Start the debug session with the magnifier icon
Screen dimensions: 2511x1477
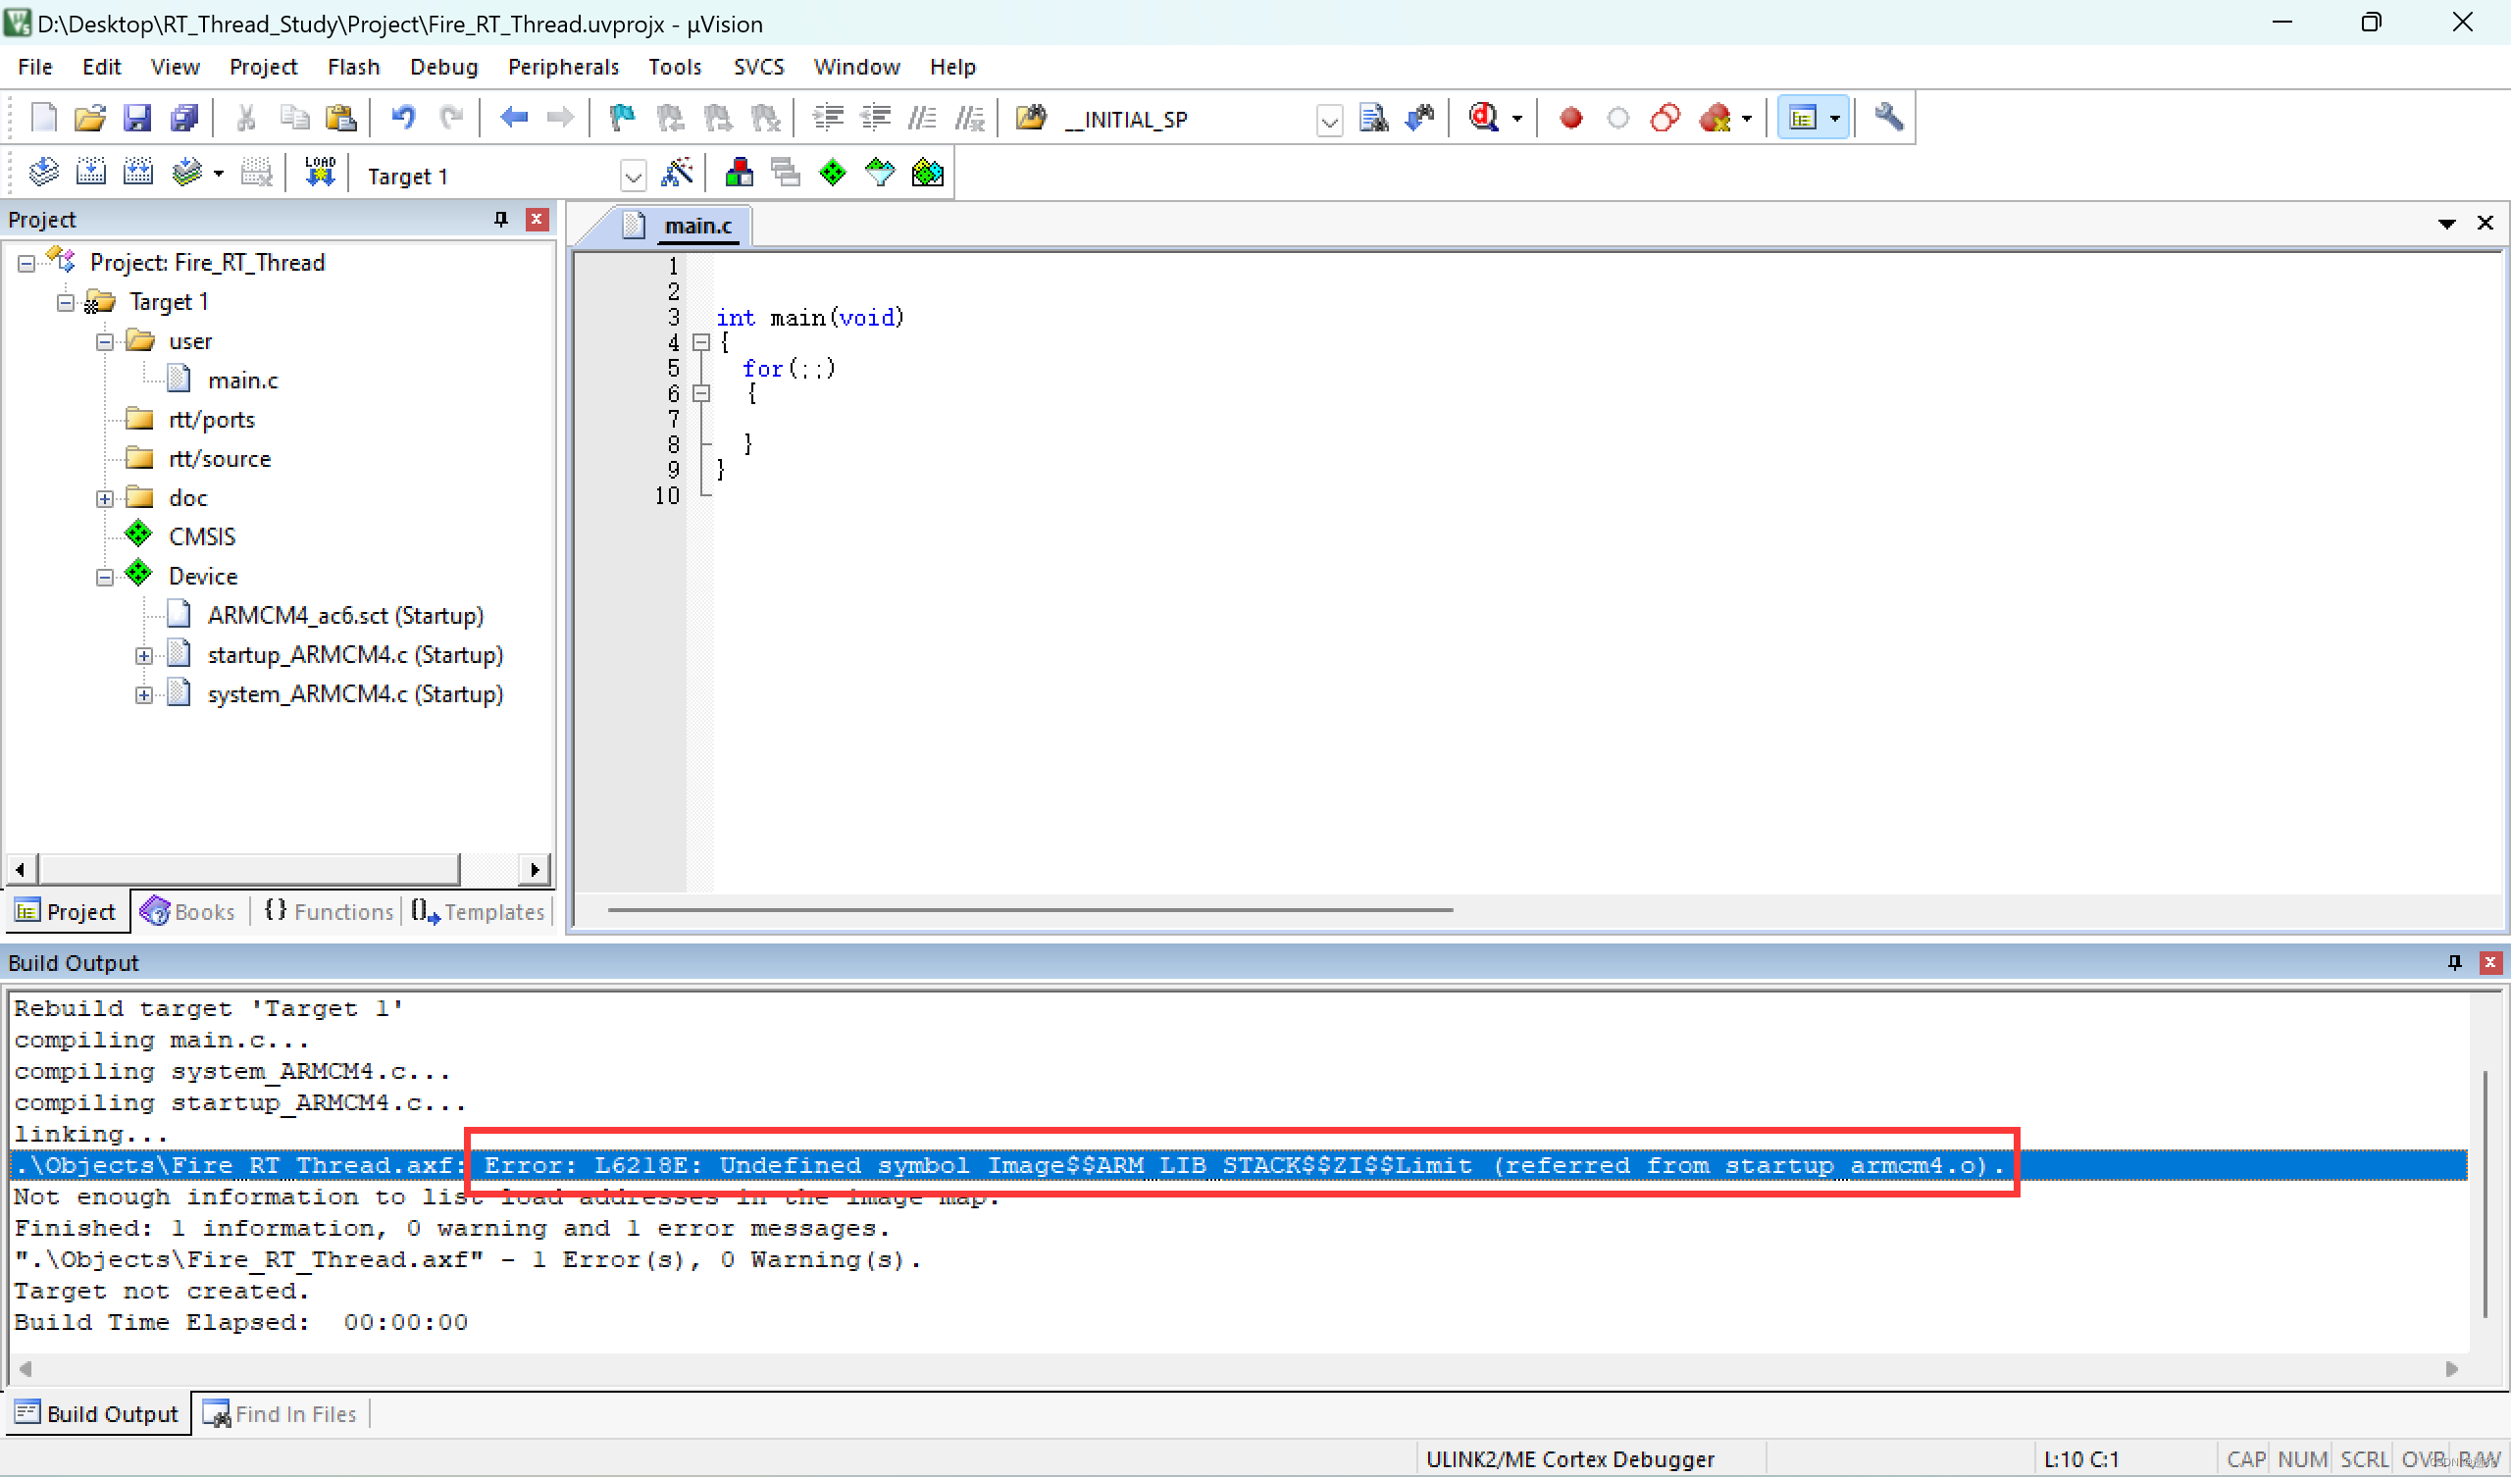(1484, 119)
